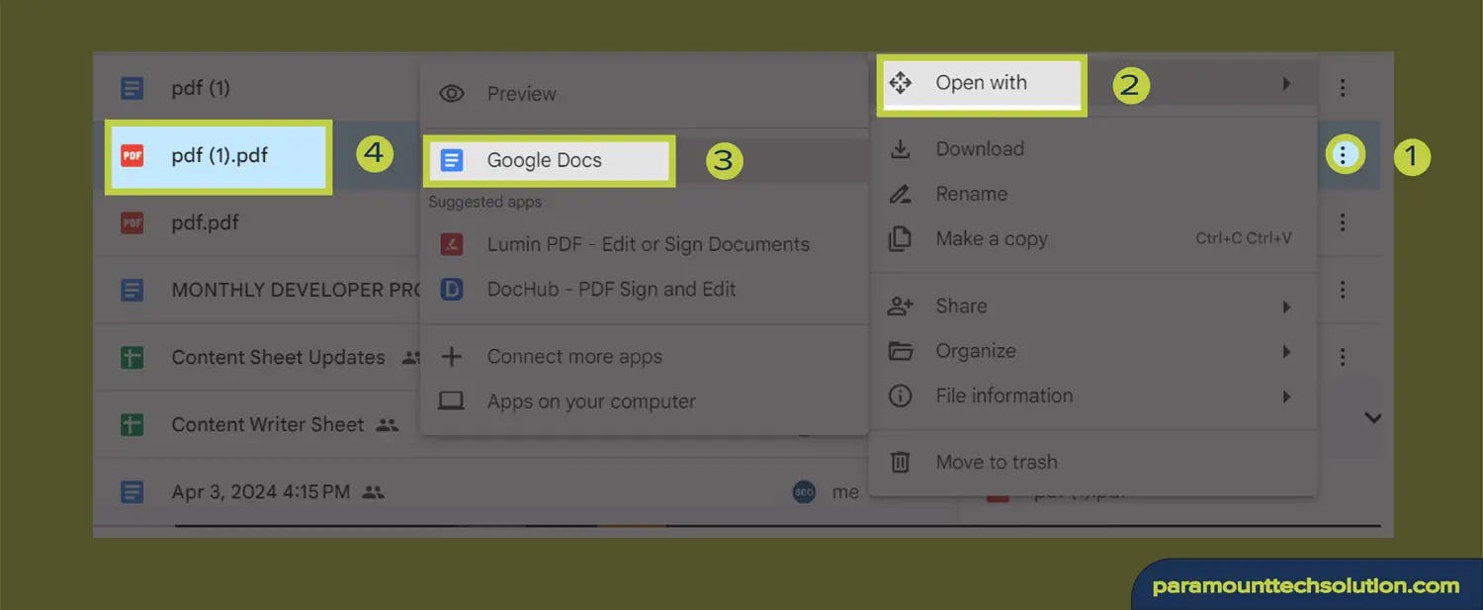Open the Share submenu
1483x610 pixels.
tap(1093, 306)
